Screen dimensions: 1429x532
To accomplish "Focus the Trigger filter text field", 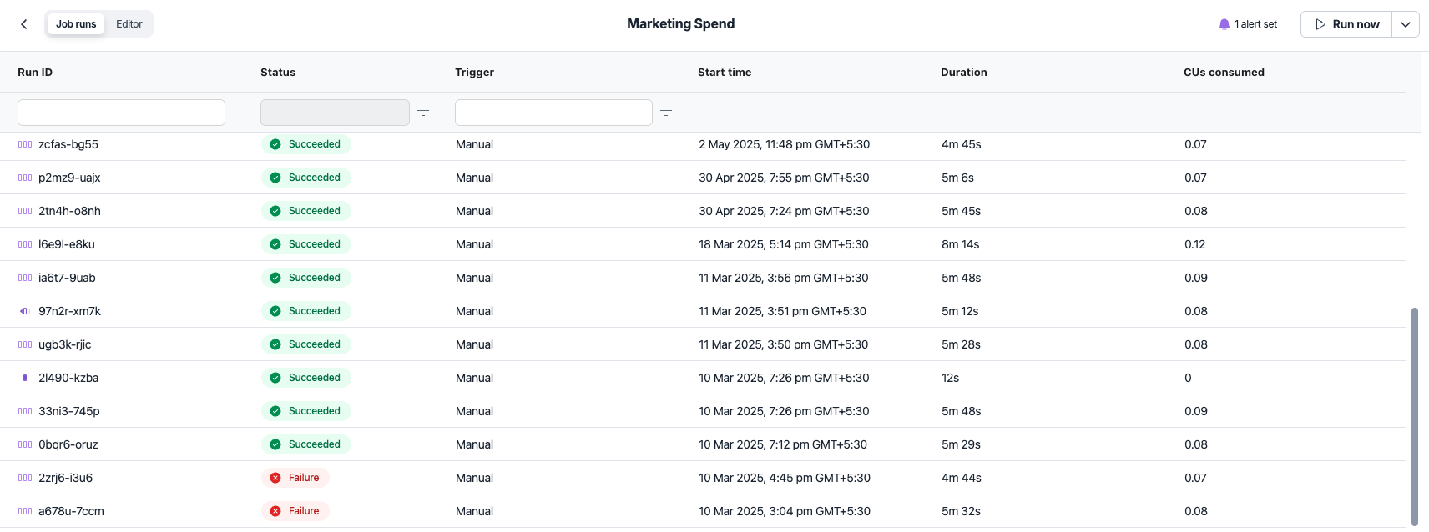I will point(553,113).
